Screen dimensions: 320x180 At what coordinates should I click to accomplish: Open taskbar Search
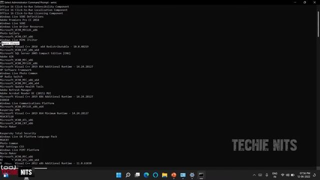128,175
